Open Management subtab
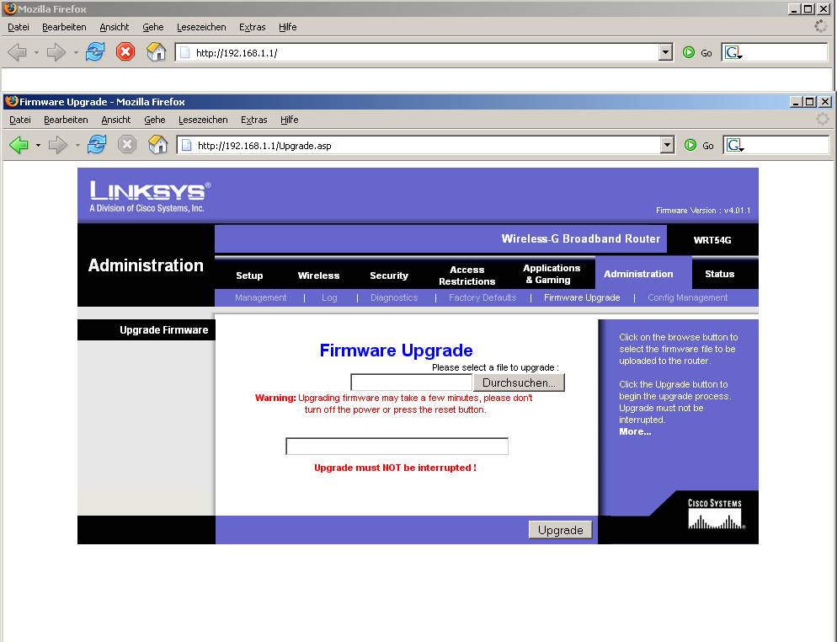Image resolution: width=837 pixels, height=642 pixels. 260,297
